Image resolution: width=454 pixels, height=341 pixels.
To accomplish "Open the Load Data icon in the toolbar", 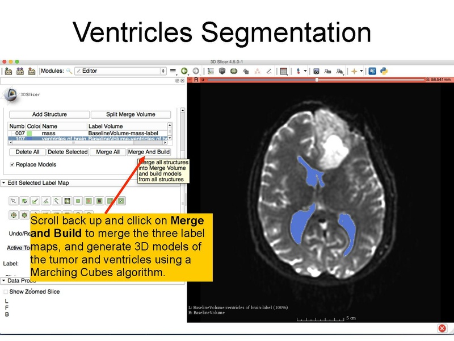I will pos(8,71).
